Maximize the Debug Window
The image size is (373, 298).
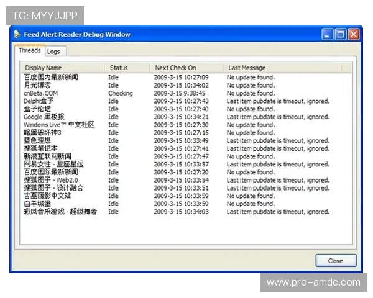(341, 35)
